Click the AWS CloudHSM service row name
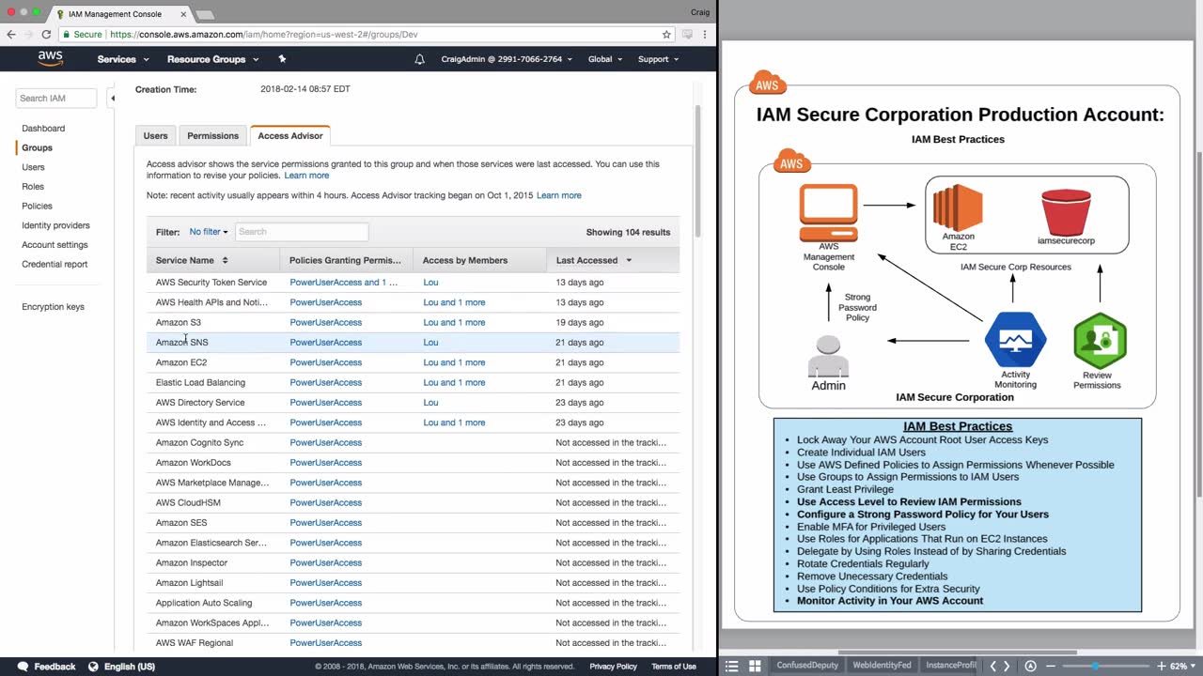1203x676 pixels. pos(188,503)
